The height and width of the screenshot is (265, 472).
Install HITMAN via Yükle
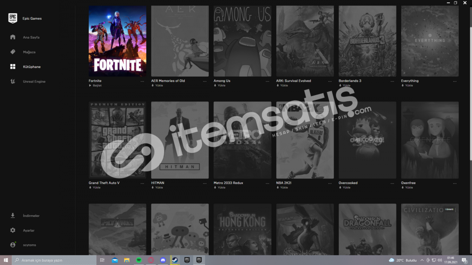(x=157, y=187)
